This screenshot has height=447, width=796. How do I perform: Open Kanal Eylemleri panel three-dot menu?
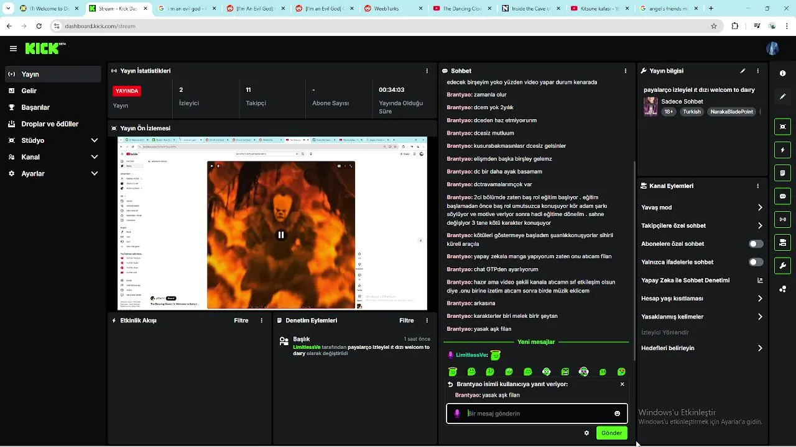pyautogui.click(x=757, y=186)
